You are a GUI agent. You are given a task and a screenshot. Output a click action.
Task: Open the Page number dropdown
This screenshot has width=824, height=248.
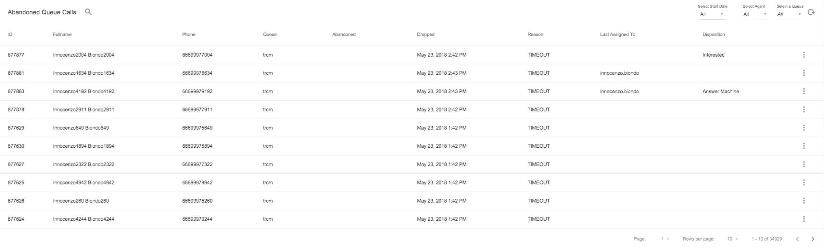pyautogui.click(x=665, y=239)
